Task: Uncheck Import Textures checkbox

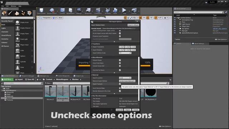Action: pos(120,84)
